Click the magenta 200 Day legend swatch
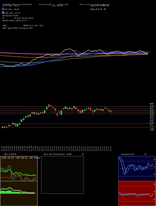Screen dimensions: 156x206 pyautogui.click(x=3, y=12)
